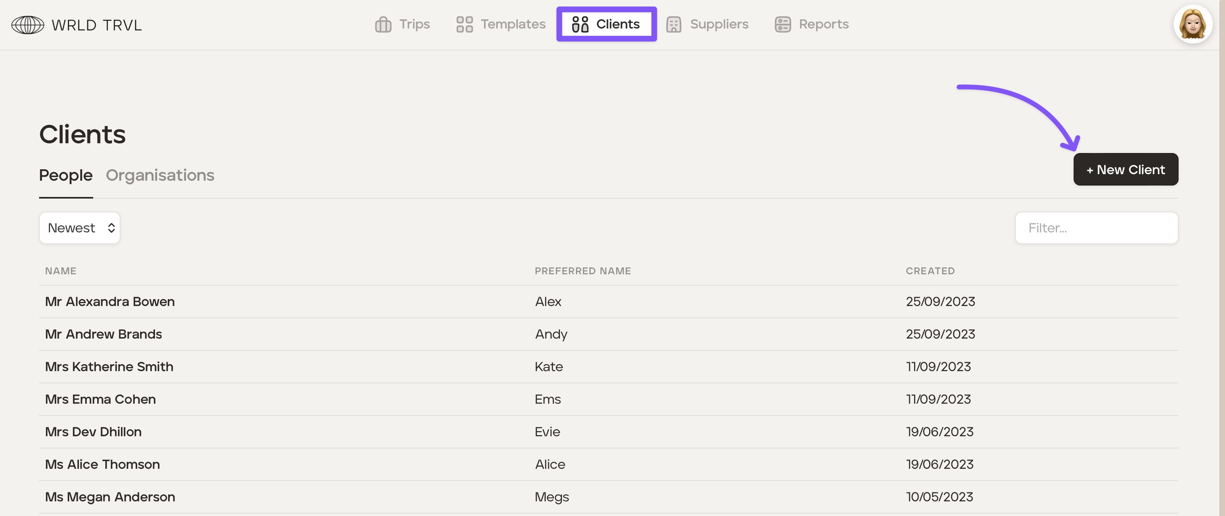
Task: Open the Suppliers navigation item
Action: [719, 24]
